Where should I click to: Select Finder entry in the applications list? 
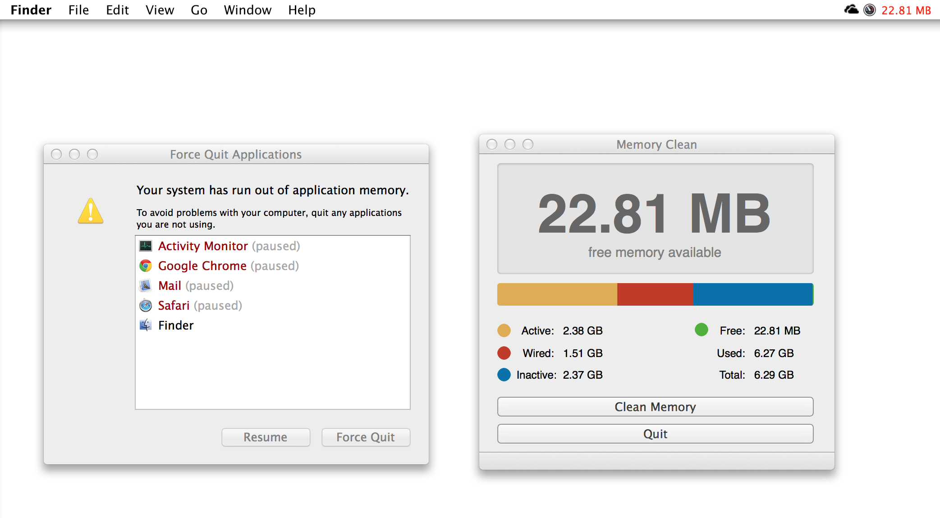click(176, 325)
